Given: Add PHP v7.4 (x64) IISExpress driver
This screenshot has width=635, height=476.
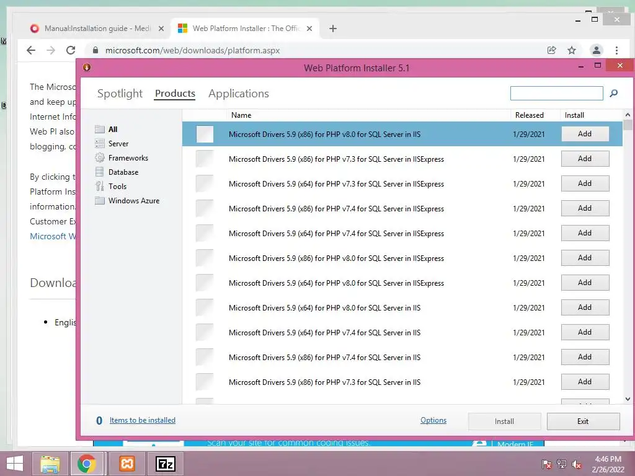Looking at the screenshot, I should [x=585, y=233].
